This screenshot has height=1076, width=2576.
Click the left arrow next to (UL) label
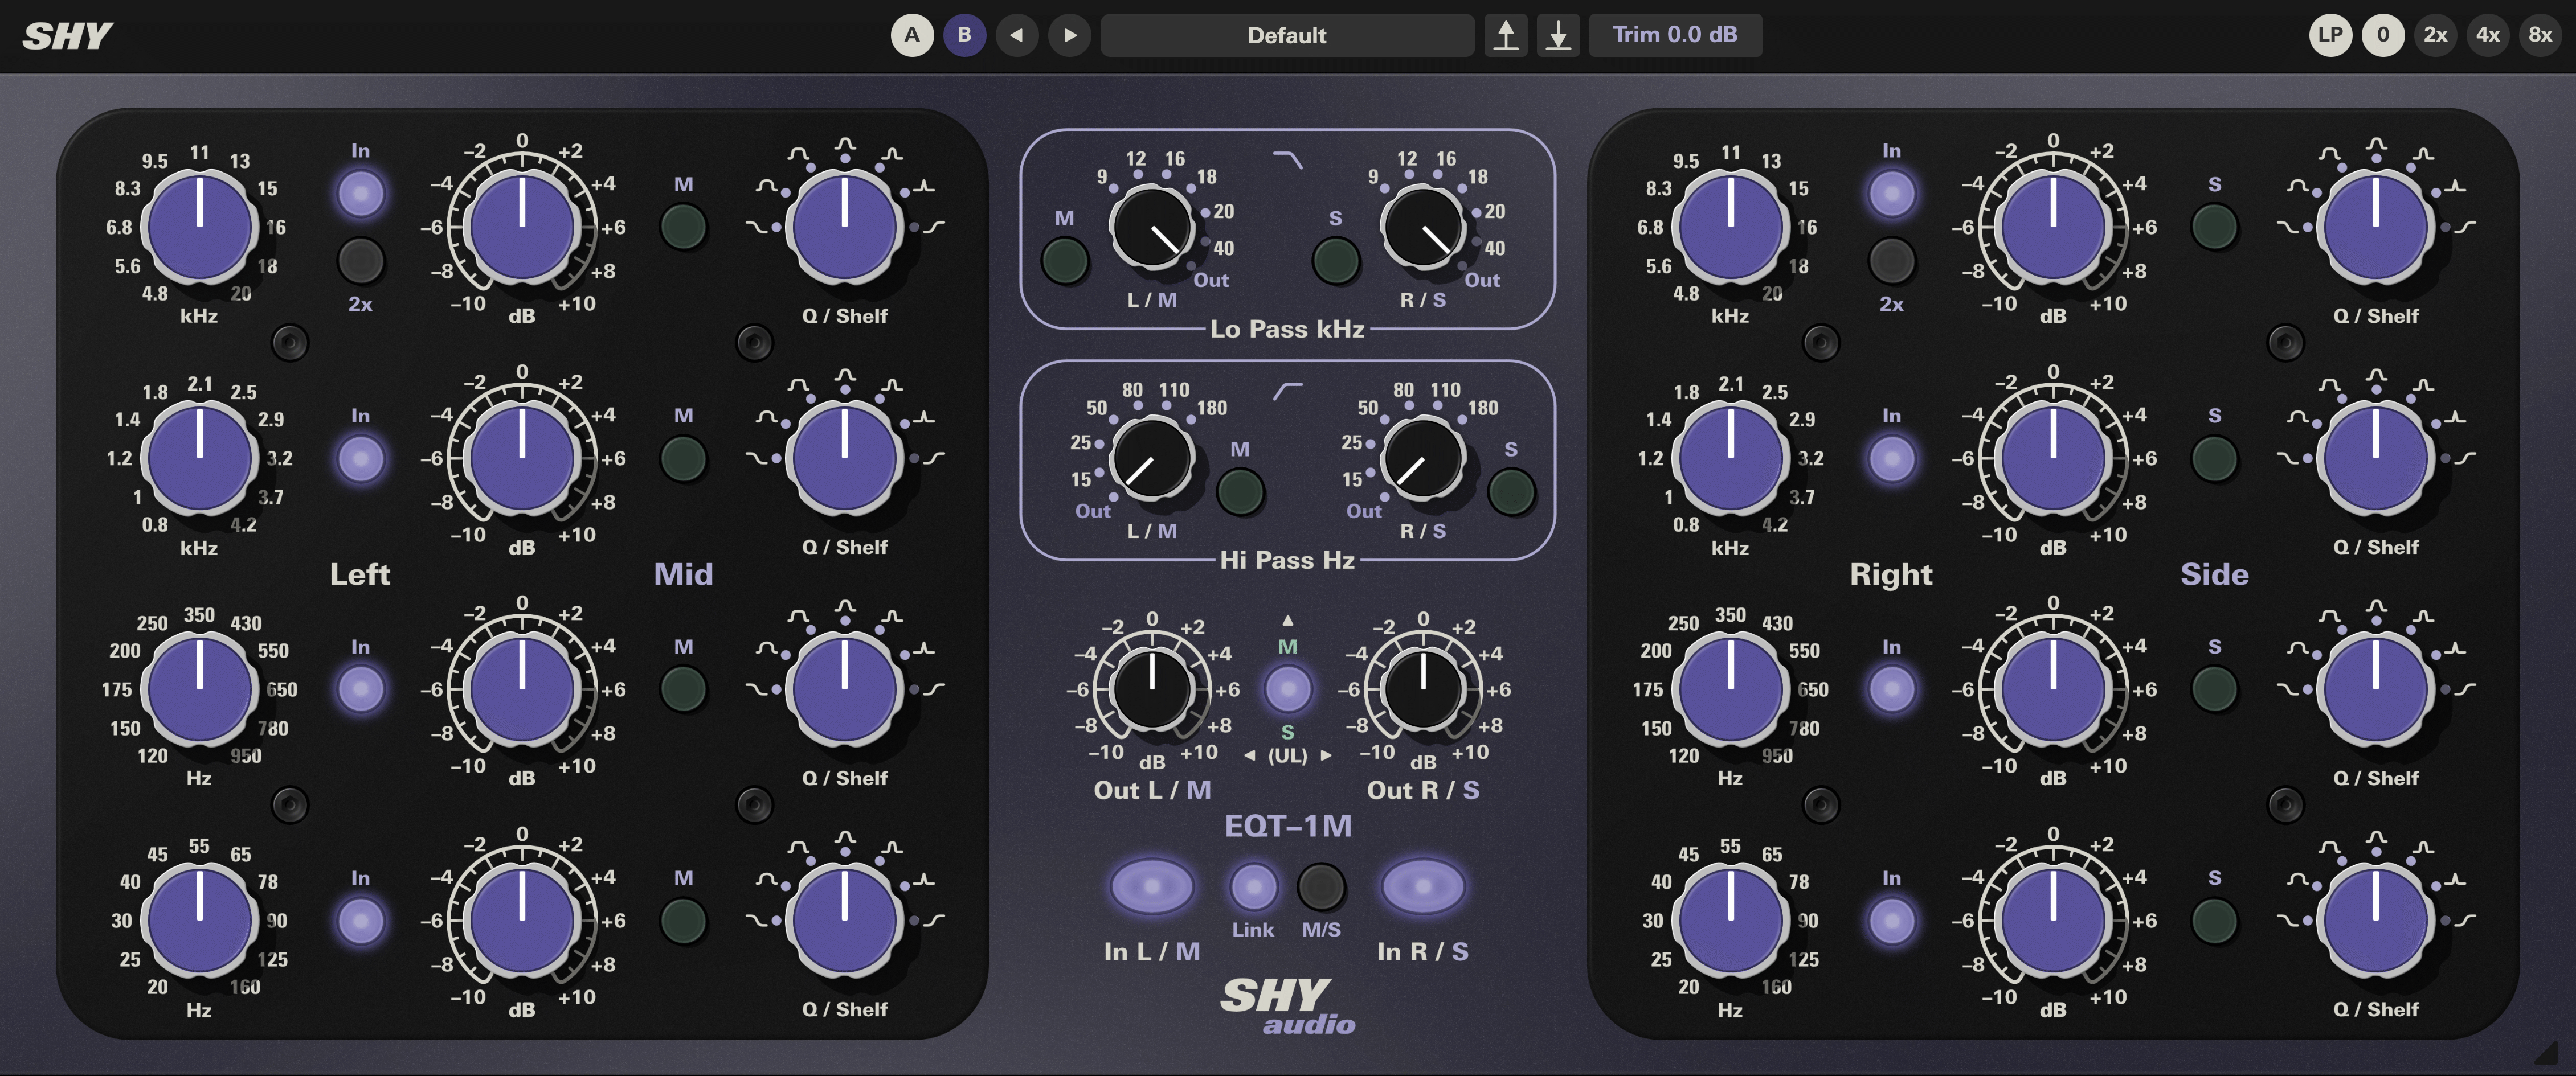coord(1250,756)
